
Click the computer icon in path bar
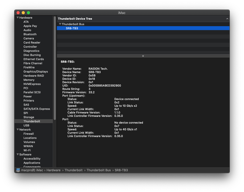(x=18, y=170)
